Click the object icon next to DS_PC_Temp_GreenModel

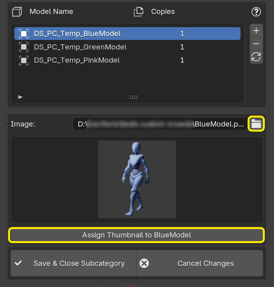pyautogui.click(x=24, y=47)
